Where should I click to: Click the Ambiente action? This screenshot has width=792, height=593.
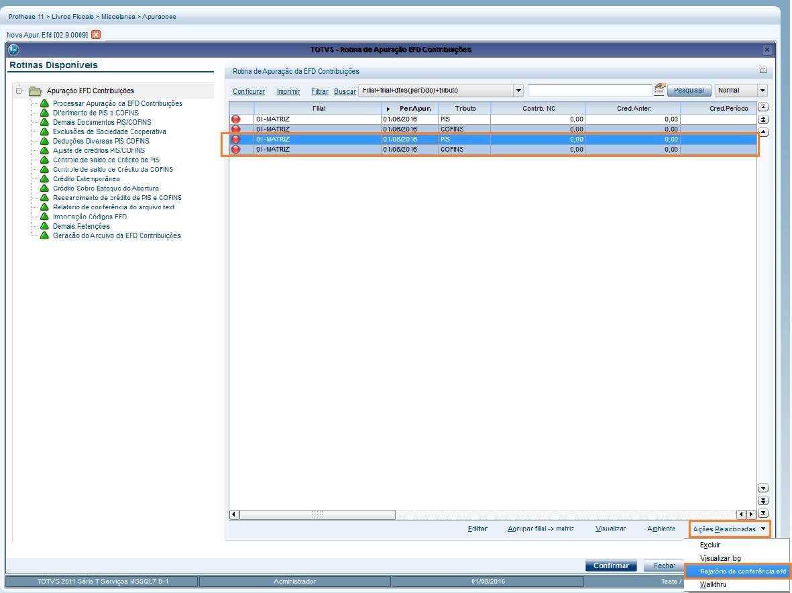662,529
